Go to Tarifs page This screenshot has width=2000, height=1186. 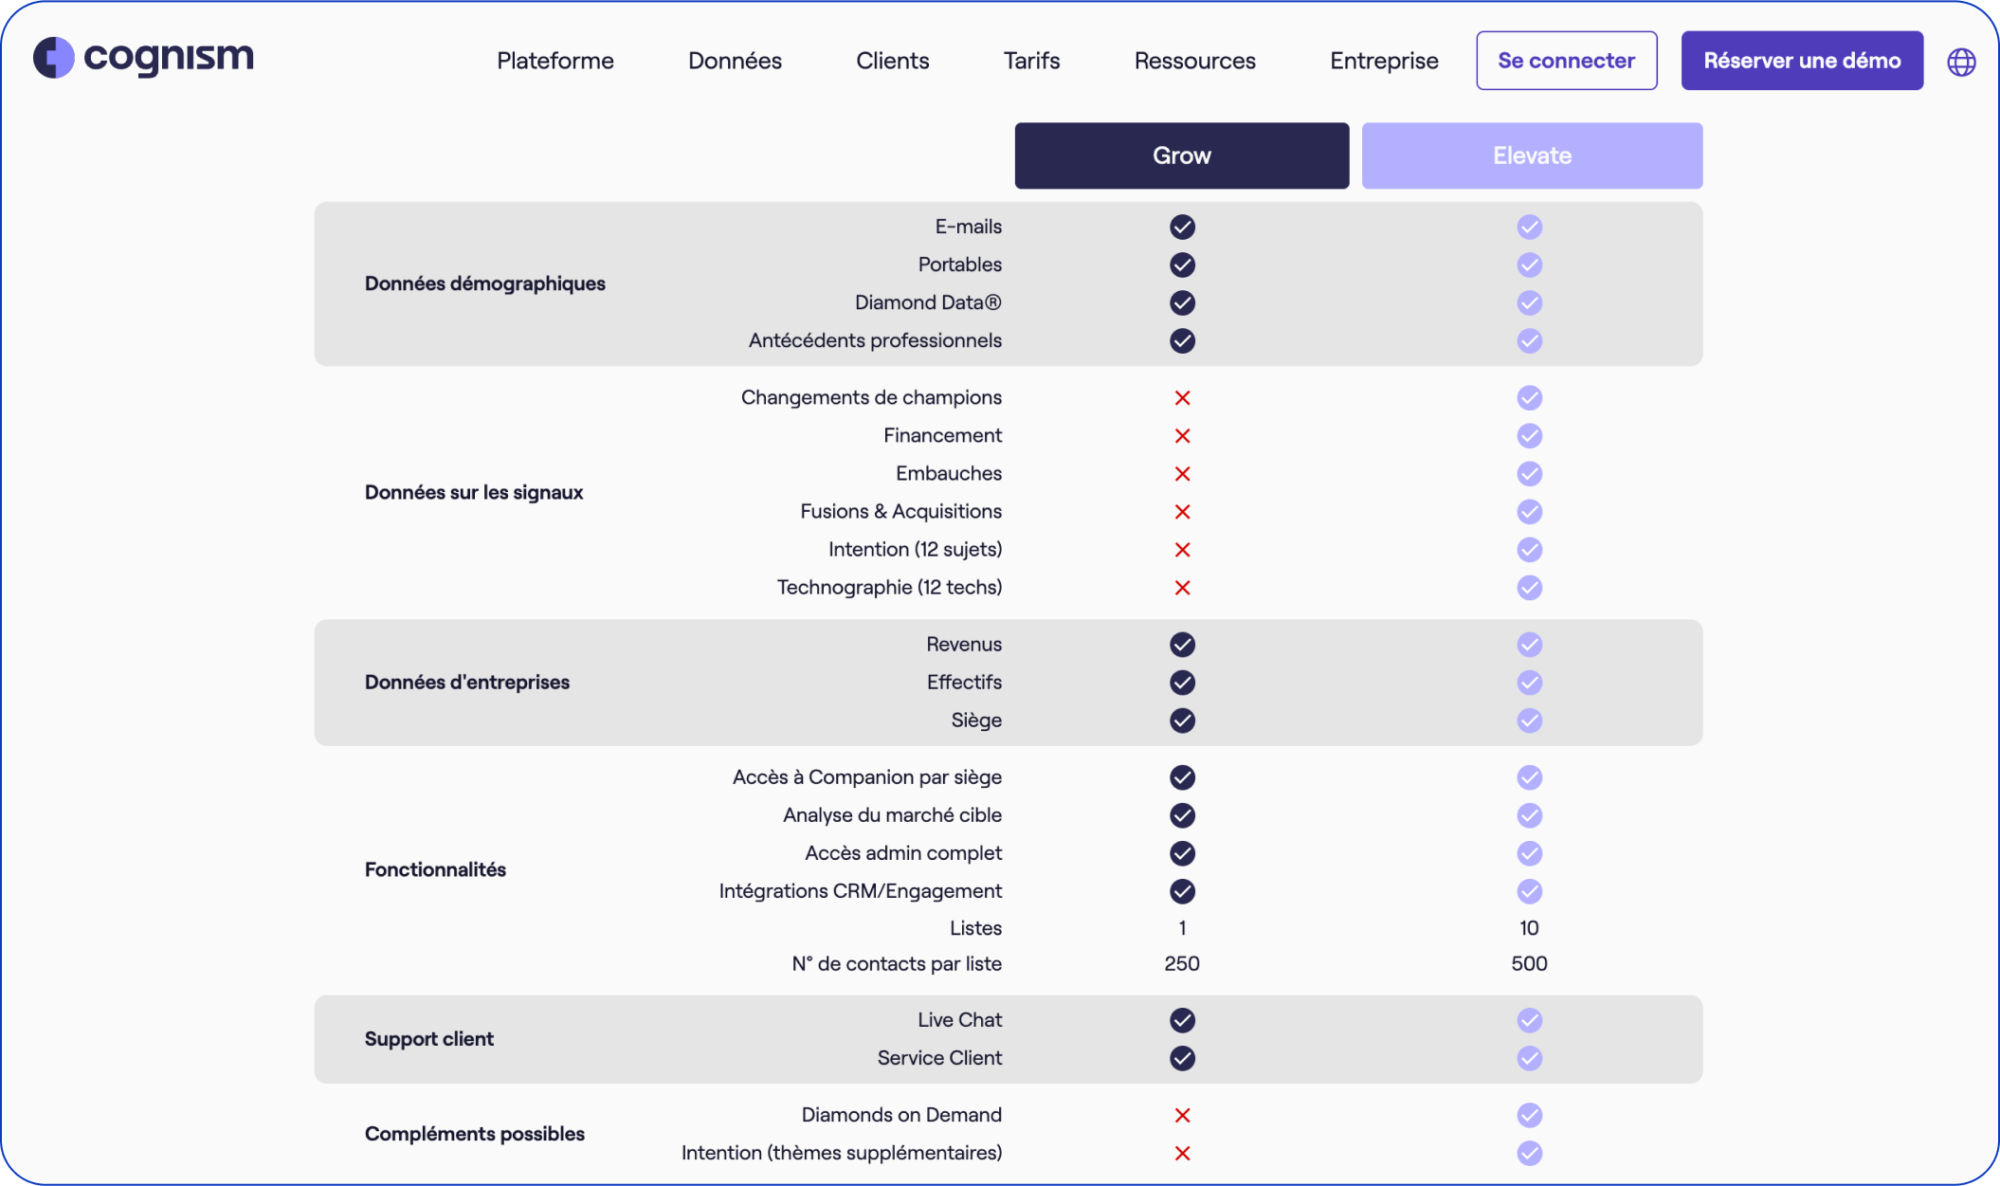click(x=1031, y=61)
